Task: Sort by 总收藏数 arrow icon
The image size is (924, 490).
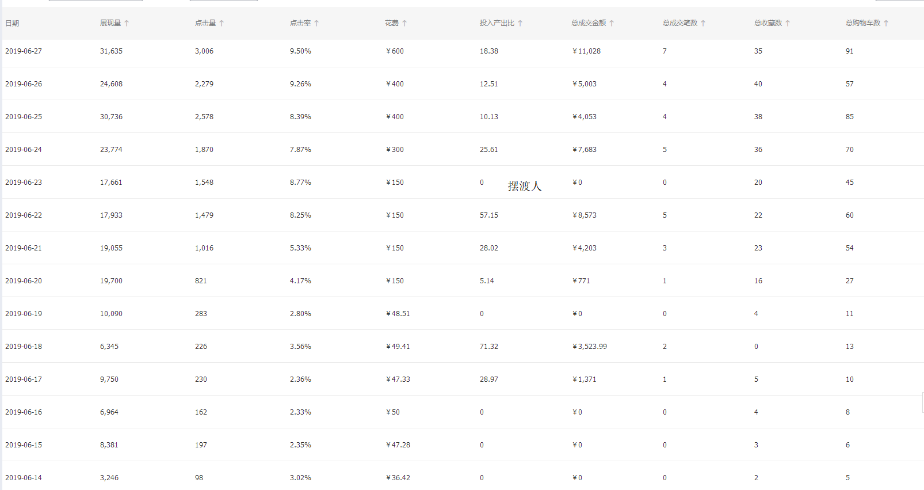Action: click(788, 23)
